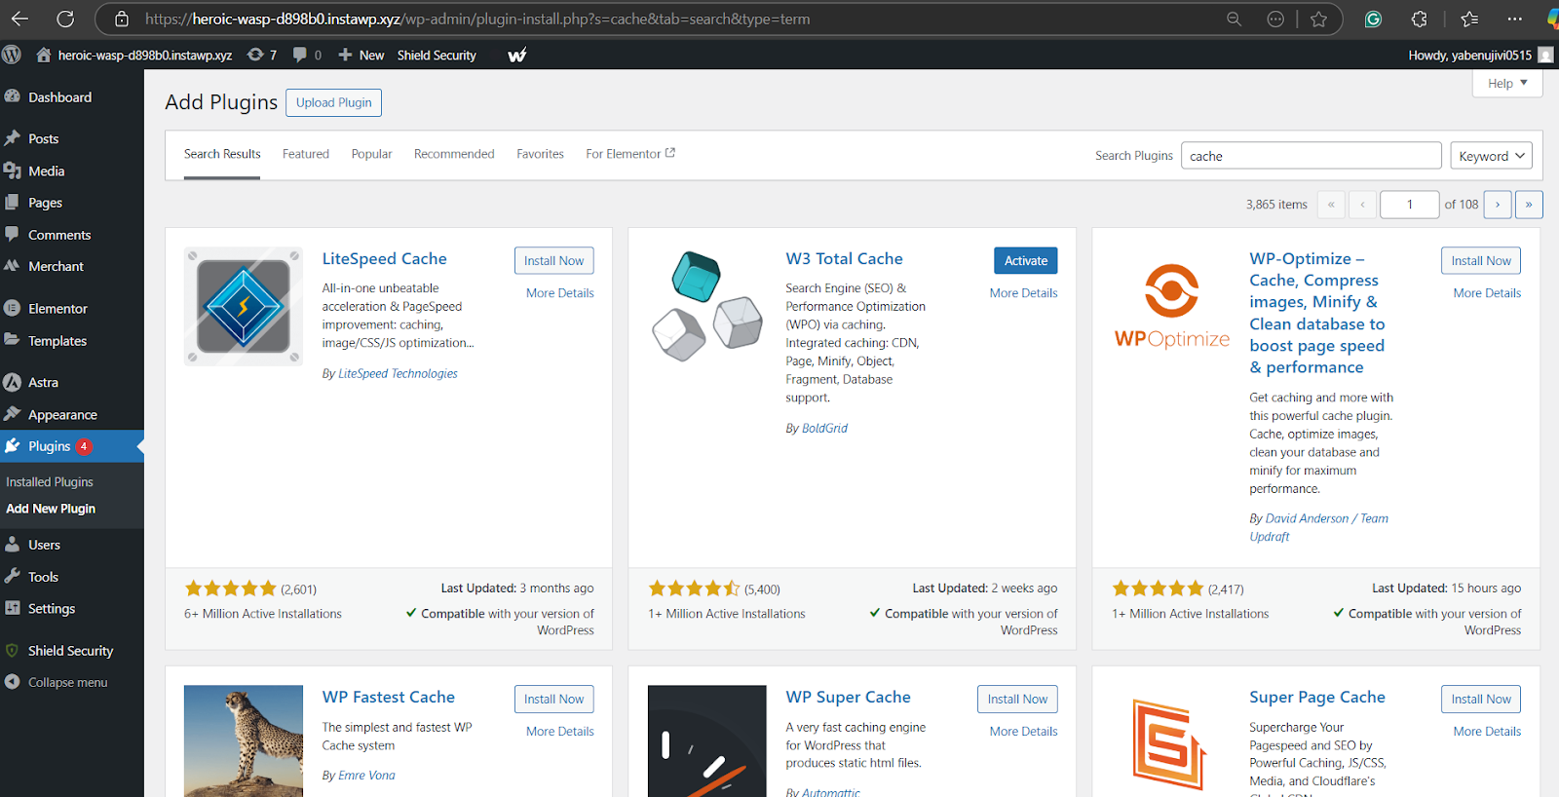This screenshot has height=797, width=1559.
Task: Install the WP Super Cache plugin
Action: [x=1017, y=699]
